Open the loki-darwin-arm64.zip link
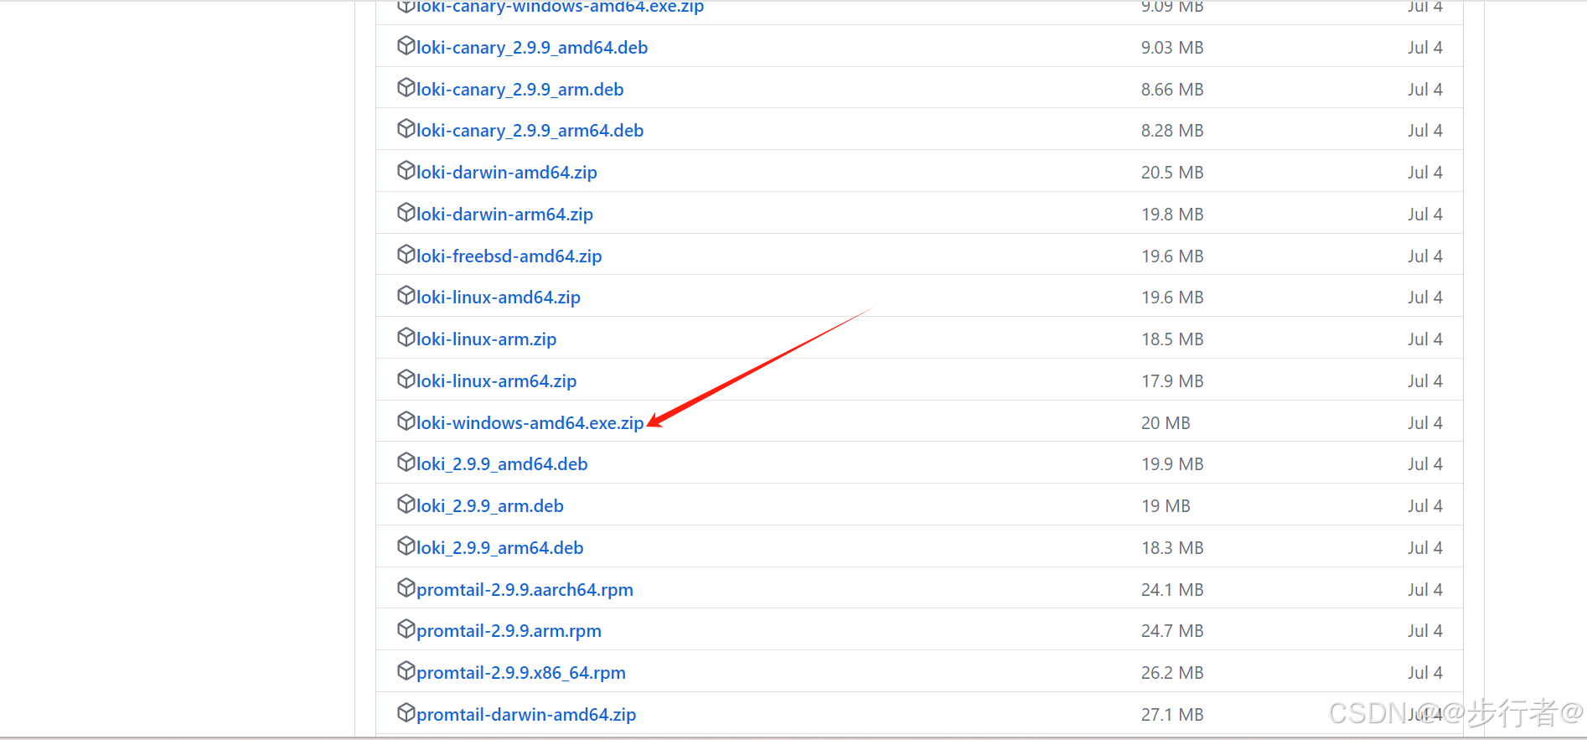The image size is (1587, 740). [504, 215]
